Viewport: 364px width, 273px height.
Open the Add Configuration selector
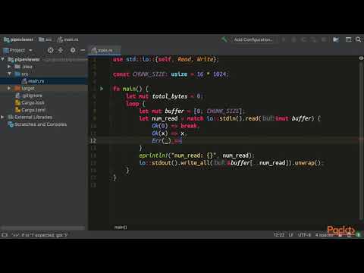(x=253, y=39)
